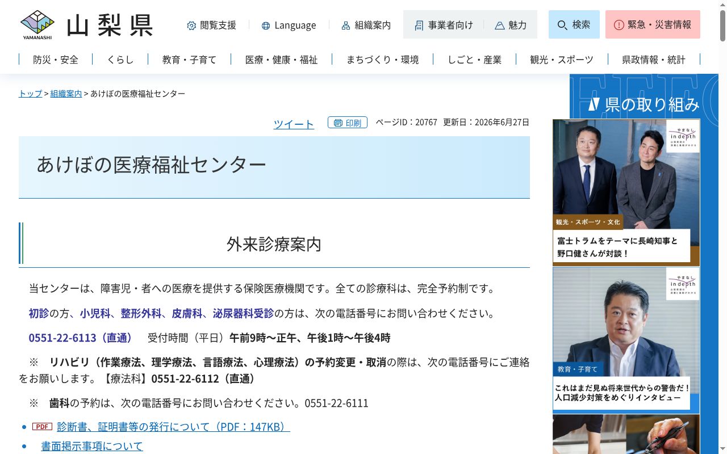
Task: Follow the 組織案内 breadcrumb link
Action: coord(66,94)
